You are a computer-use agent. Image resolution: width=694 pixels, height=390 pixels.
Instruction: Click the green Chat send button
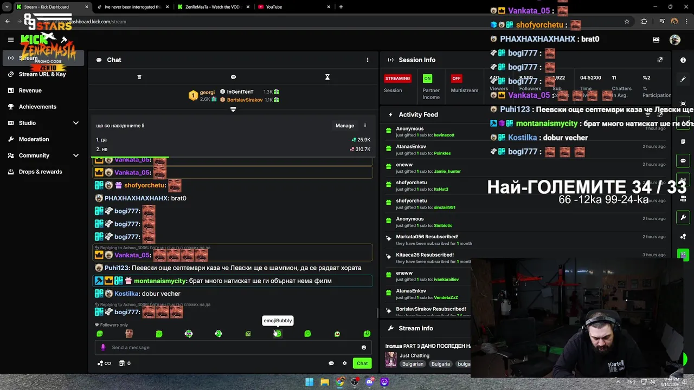[x=362, y=363]
